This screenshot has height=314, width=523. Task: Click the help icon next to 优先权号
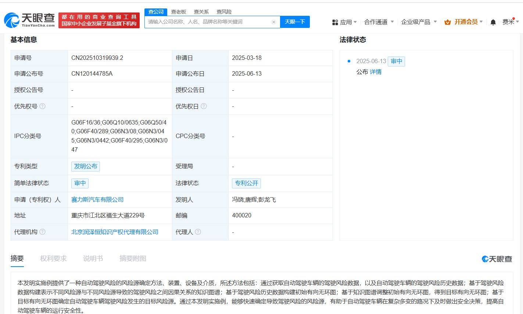[43, 106]
